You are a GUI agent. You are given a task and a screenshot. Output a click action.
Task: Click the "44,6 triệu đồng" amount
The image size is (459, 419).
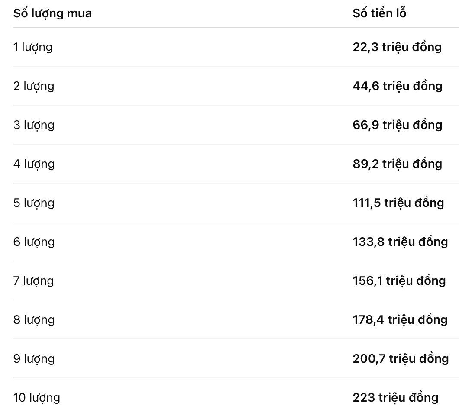pyautogui.click(x=398, y=86)
